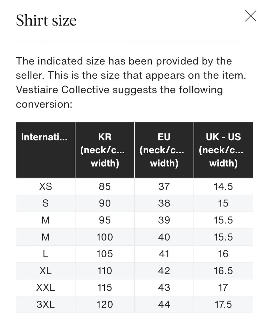
Task: Click the UK - US 14.5 cell
Action: click(x=223, y=186)
